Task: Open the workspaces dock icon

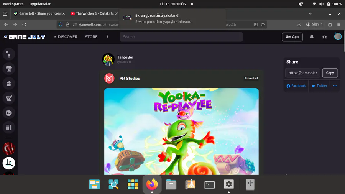Action: coord(94,184)
